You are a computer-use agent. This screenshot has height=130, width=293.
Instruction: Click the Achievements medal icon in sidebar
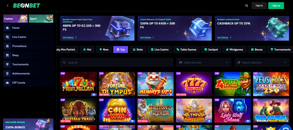(x=7, y=73)
